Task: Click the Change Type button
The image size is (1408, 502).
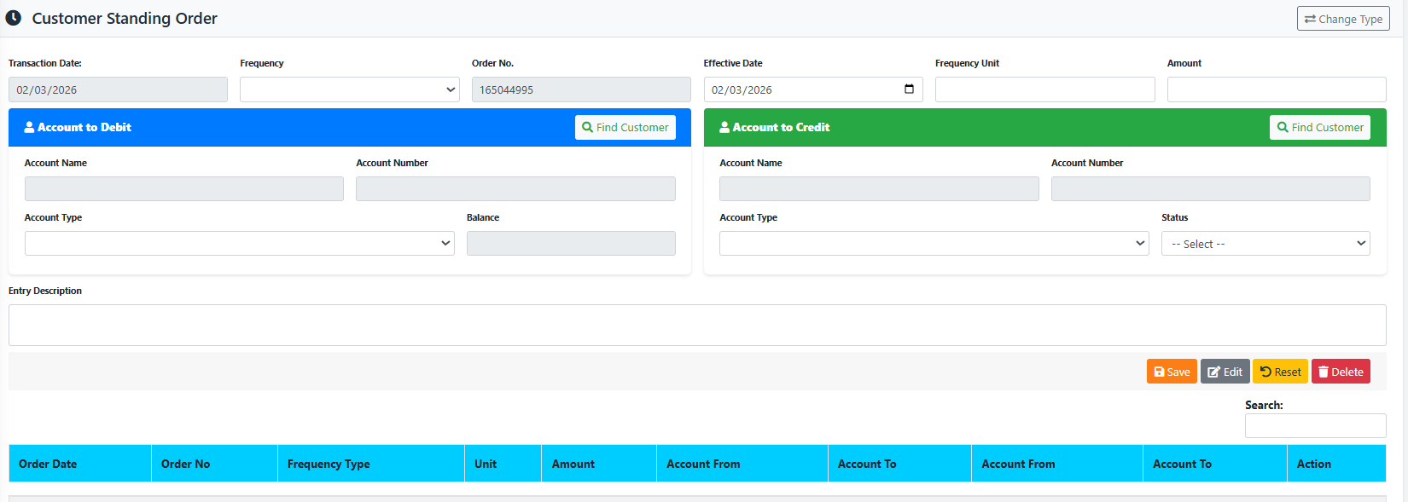Action: click(1343, 19)
